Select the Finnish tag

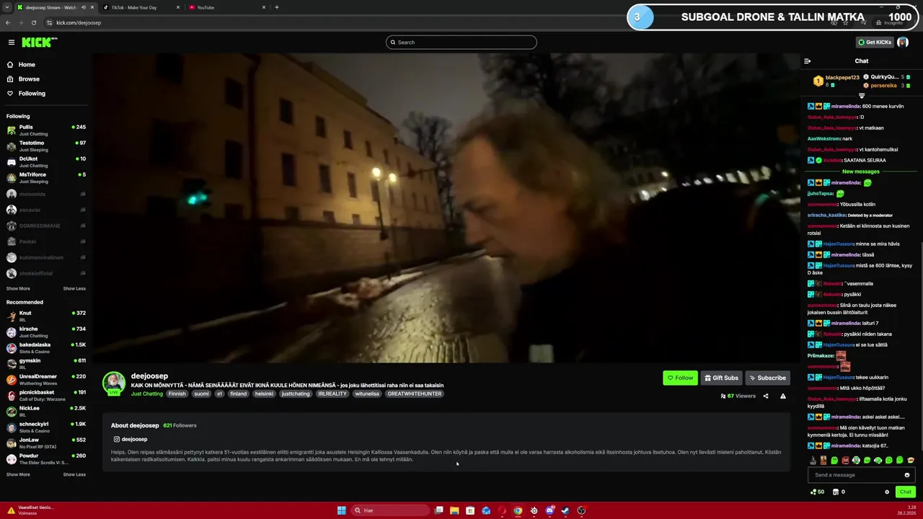coord(177,394)
